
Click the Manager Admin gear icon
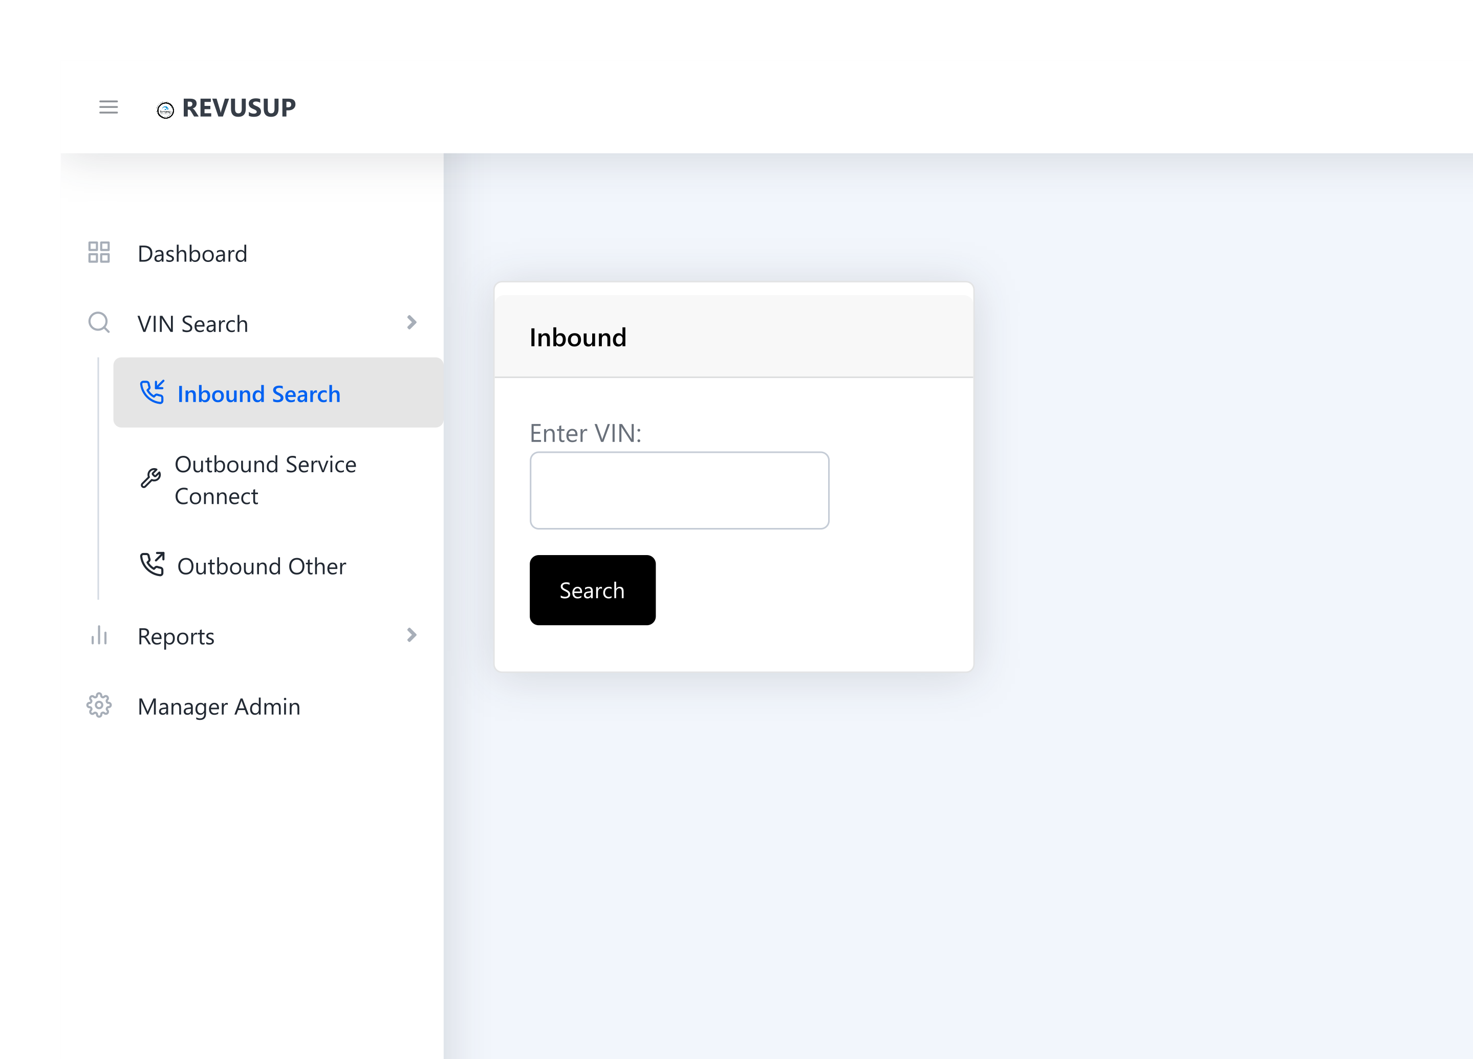99,706
